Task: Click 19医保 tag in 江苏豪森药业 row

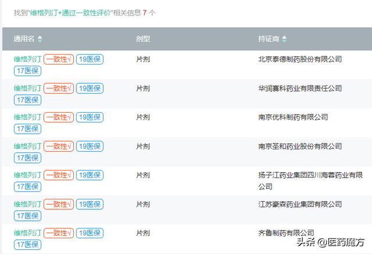Action: pyautogui.click(x=90, y=204)
